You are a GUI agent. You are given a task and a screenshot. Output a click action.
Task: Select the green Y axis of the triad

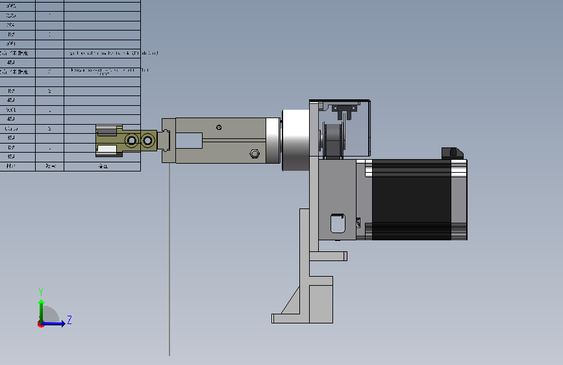pos(42,311)
